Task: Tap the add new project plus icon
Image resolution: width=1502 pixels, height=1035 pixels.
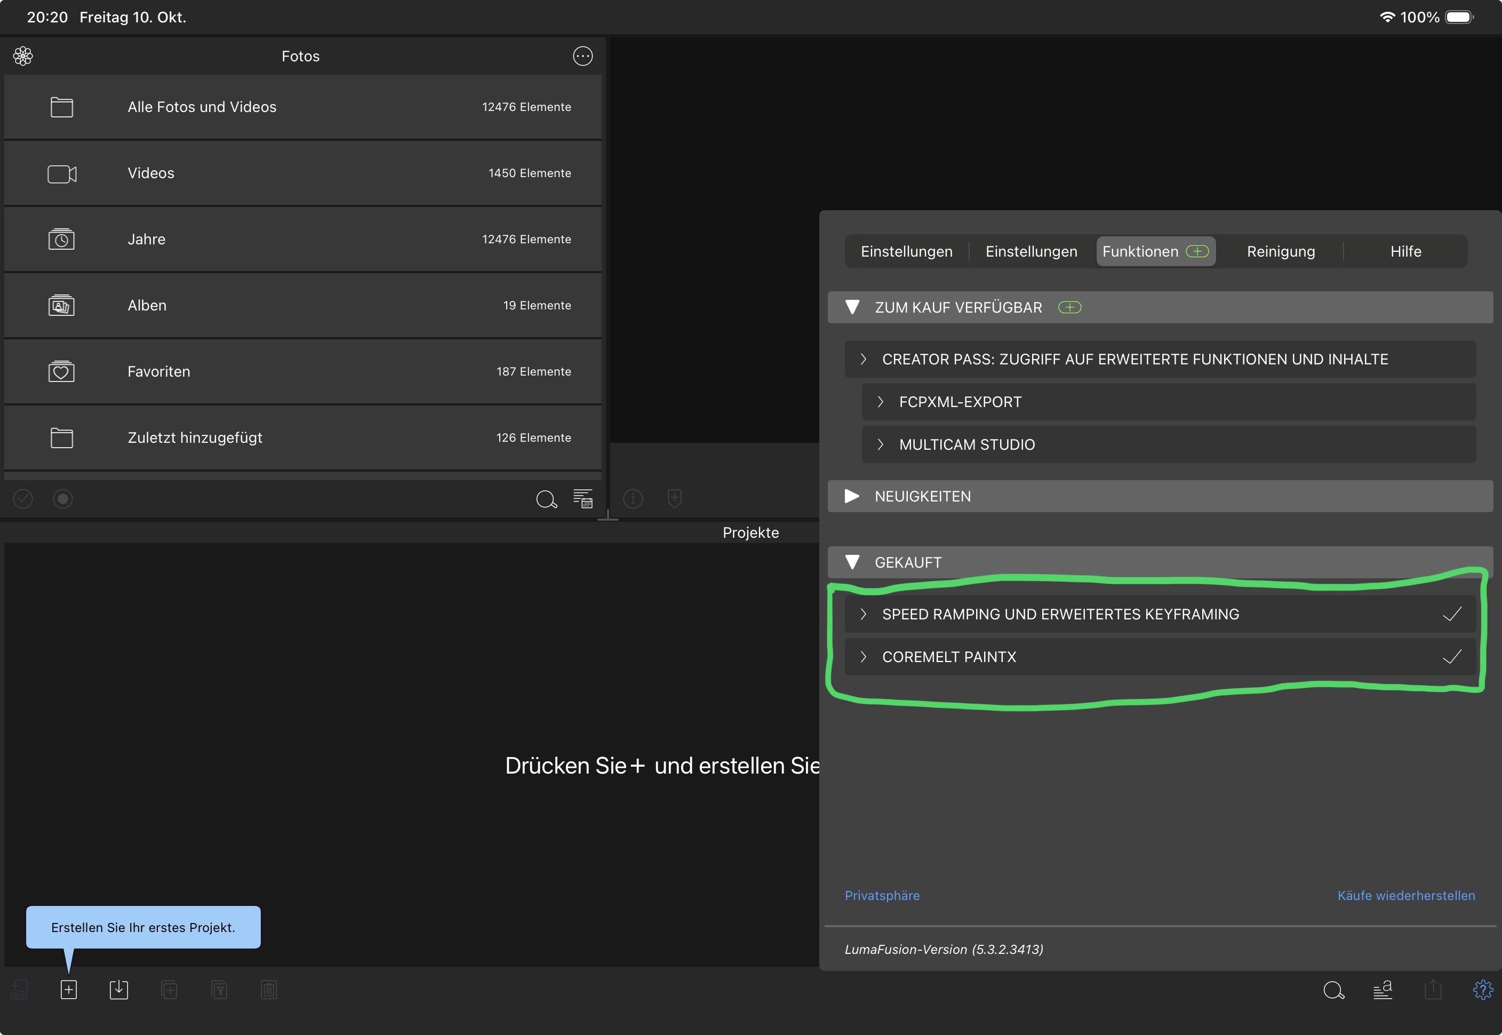Action: 69,990
